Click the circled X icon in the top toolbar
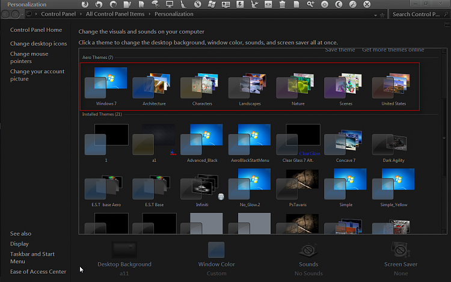The image size is (451, 282). (x=367, y=4)
